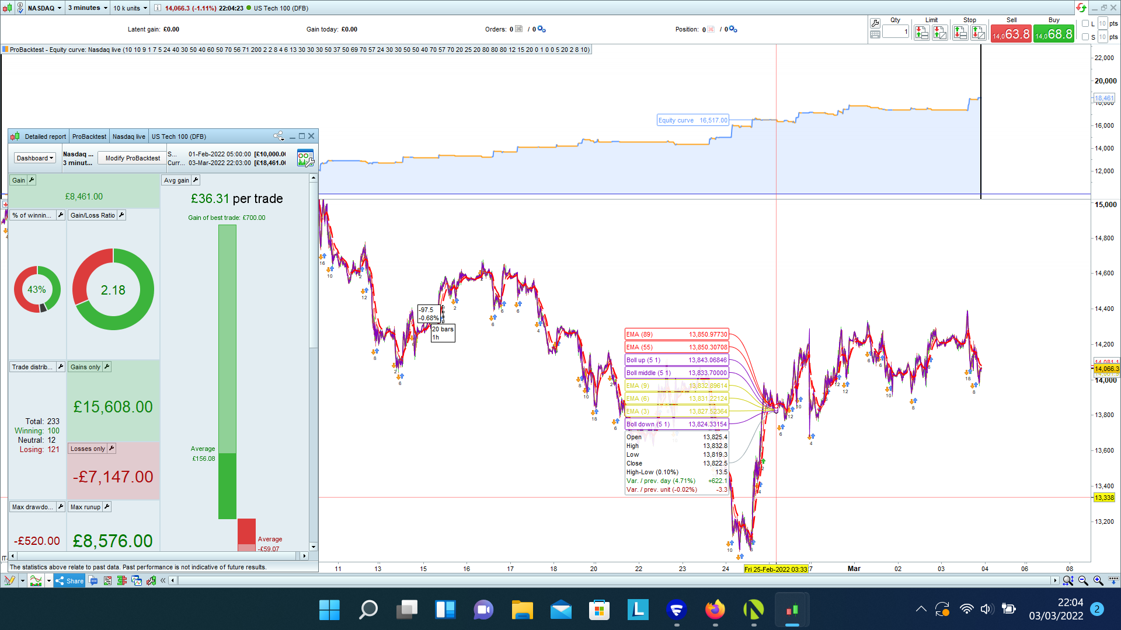This screenshot has height=630, width=1121.
Task: Open the 3 minutes timeframe dropdown
Action: [88, 8]
